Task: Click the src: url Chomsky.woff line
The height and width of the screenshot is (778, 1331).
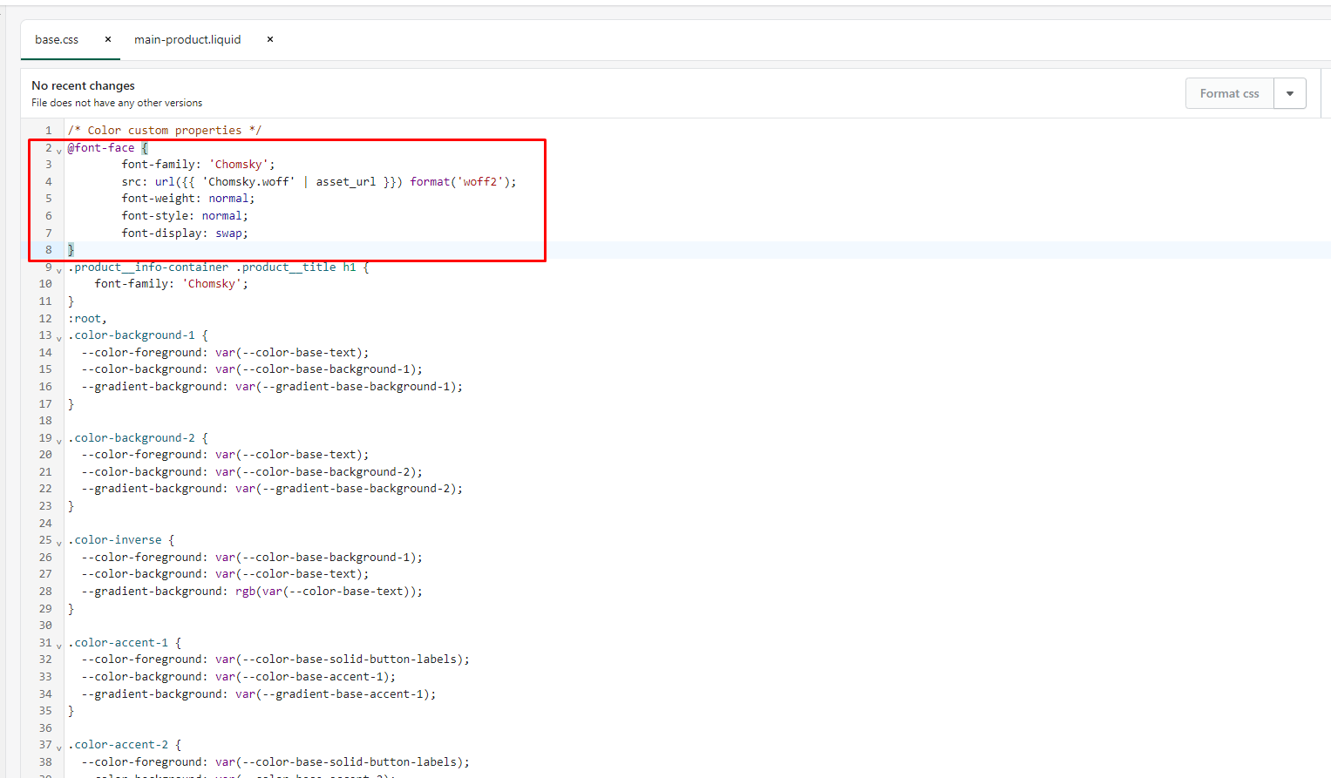Action: 319,181
